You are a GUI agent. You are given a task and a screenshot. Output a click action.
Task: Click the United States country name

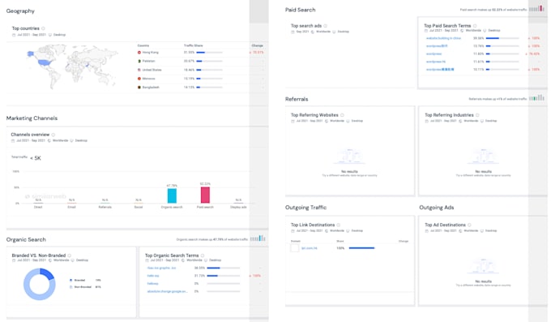click(x=152, y=70)
